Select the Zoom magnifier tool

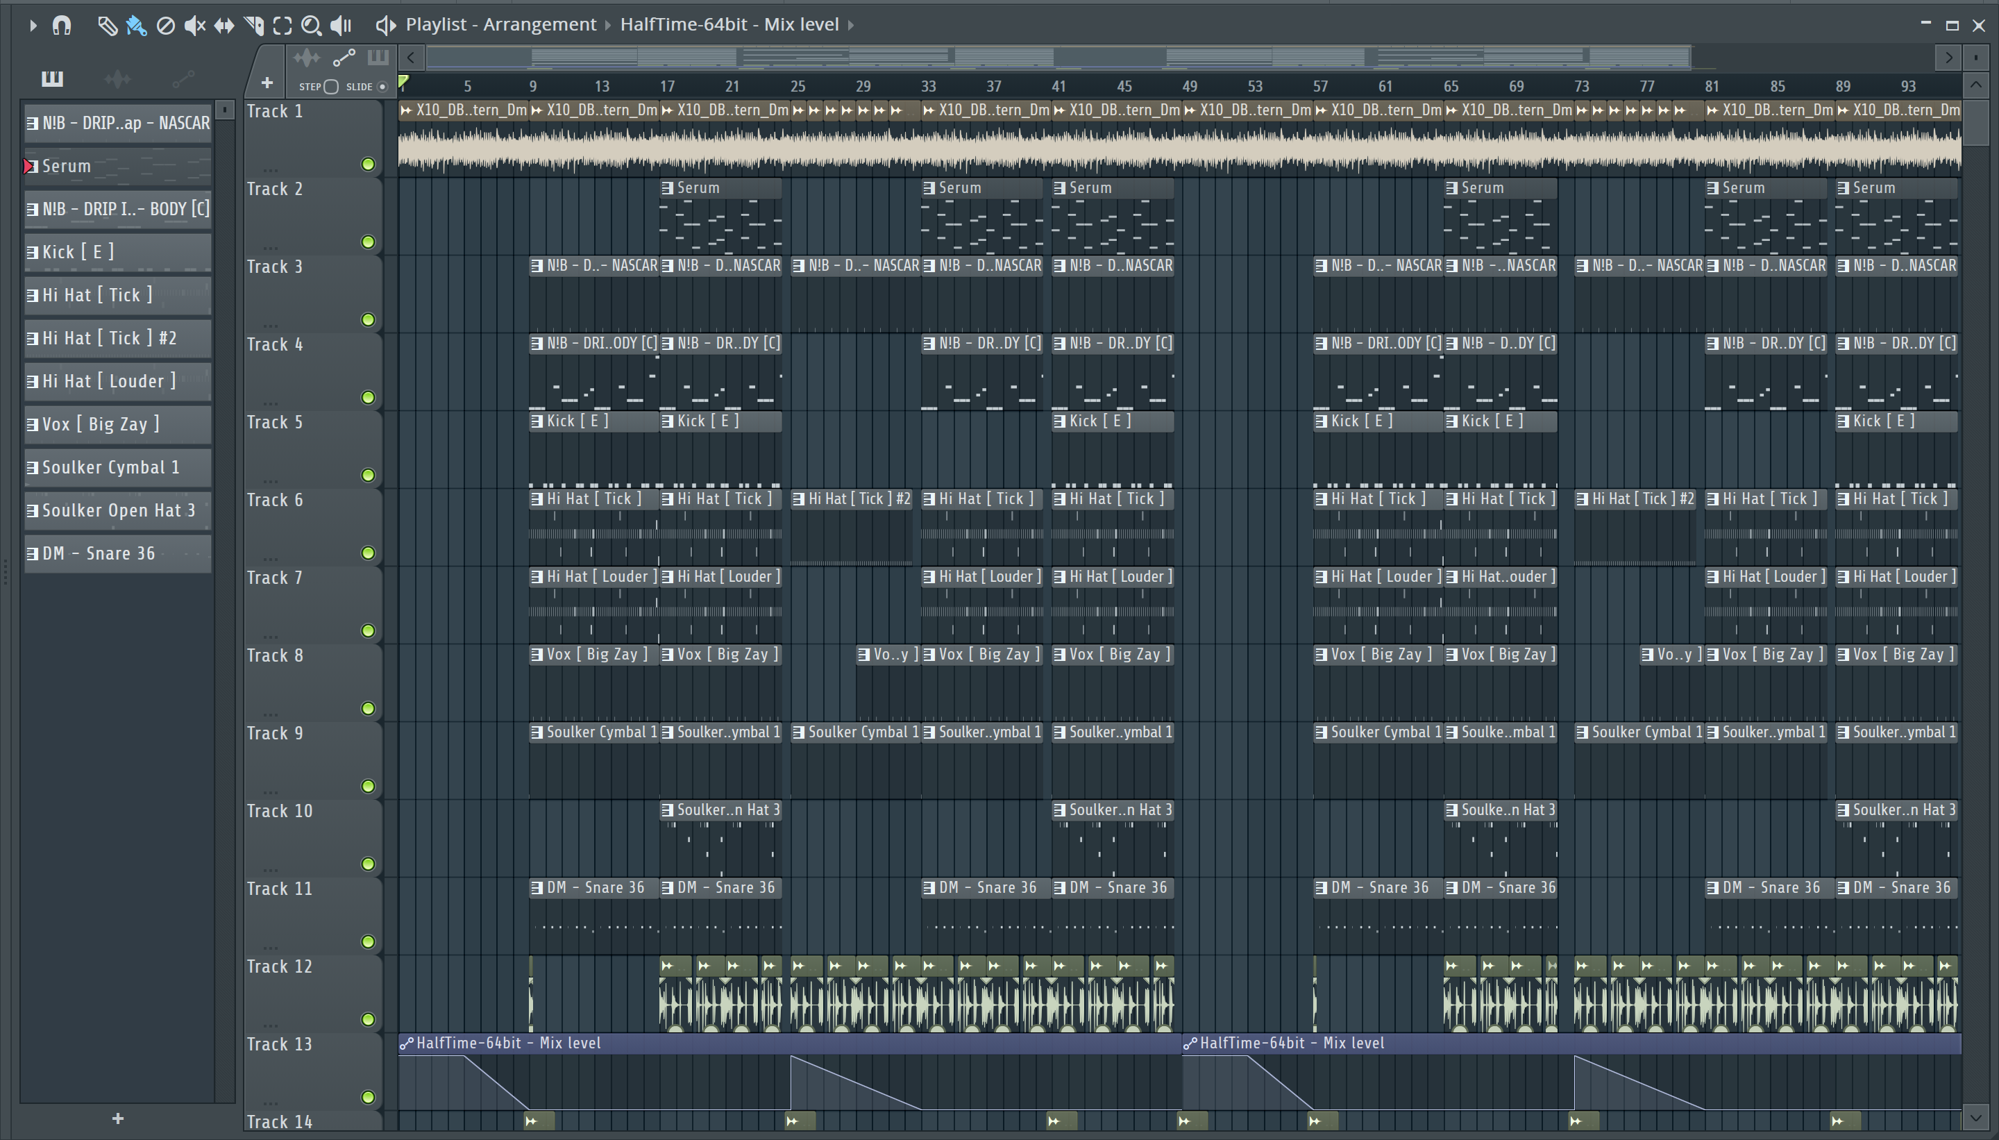311,26
